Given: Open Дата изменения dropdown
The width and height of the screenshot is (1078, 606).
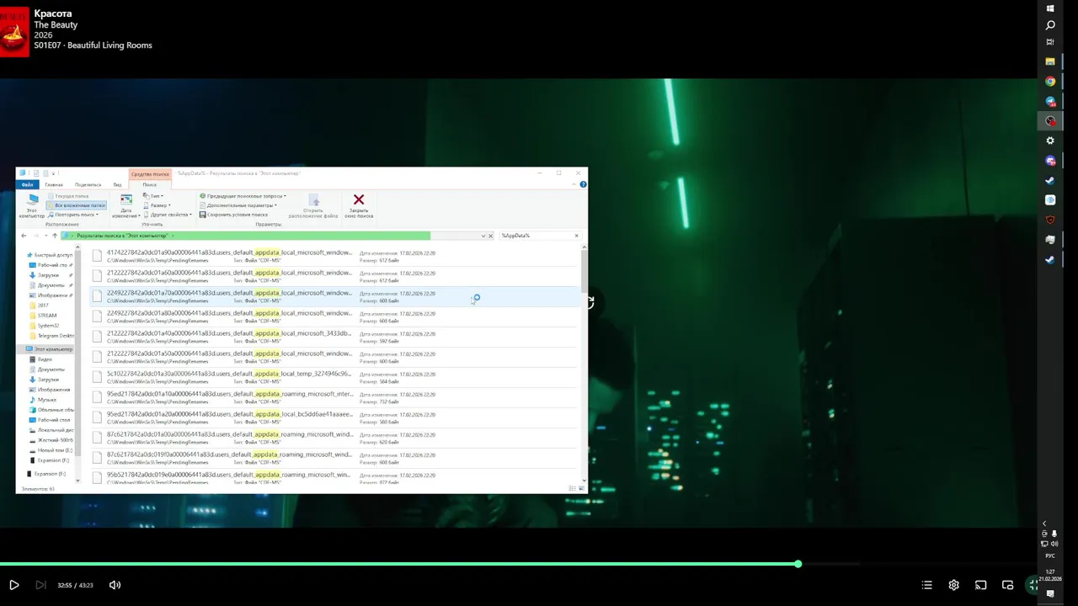Looking at the screenshot, I should [x=125, y=207].
